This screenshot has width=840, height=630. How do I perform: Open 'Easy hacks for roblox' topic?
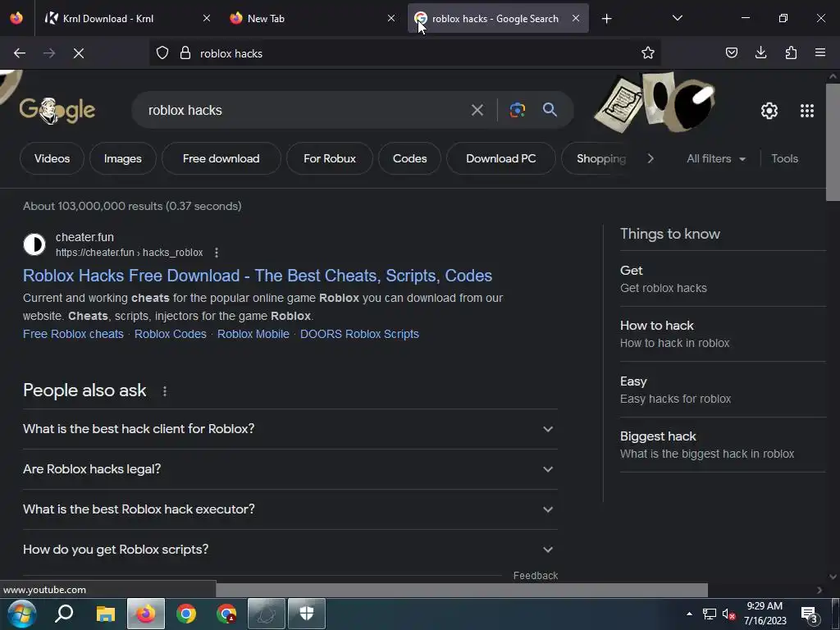click(723, 390)
